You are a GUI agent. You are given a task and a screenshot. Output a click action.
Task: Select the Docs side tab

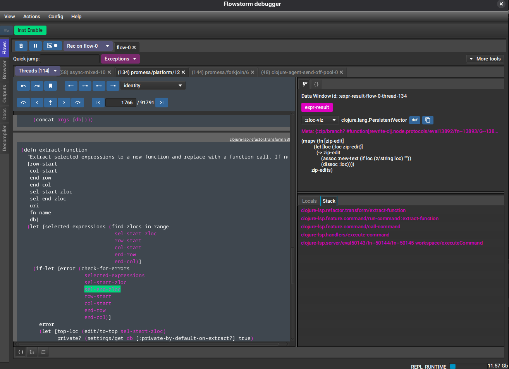5,114
